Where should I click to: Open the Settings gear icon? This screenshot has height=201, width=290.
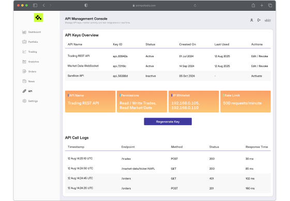pyautogui.click(x=24, y=101)
